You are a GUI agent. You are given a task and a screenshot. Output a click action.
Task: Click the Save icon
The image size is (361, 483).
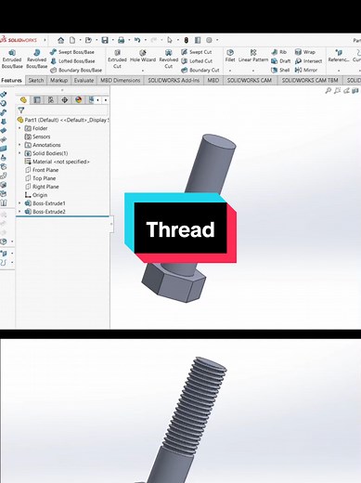pyautogui.click(x=105, y=40)
